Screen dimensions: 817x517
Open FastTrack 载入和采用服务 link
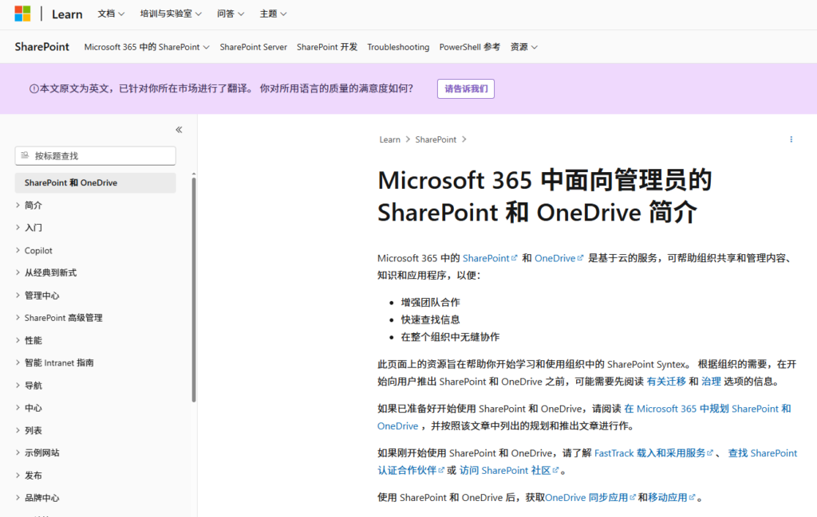(x=653, y=453)
